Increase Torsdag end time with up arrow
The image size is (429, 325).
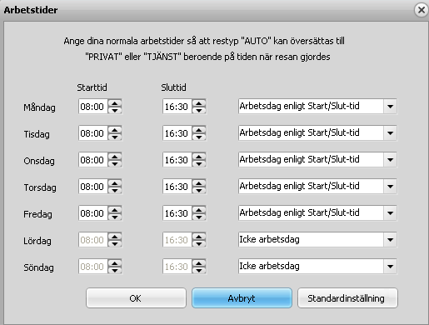tap(199, 183)
